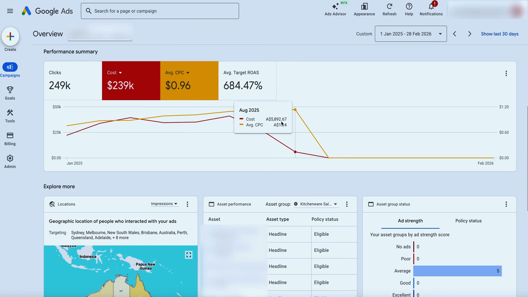Screen dimensions: 528x297
Task: Click the Feb 2026 axis label
Action: 485,163
